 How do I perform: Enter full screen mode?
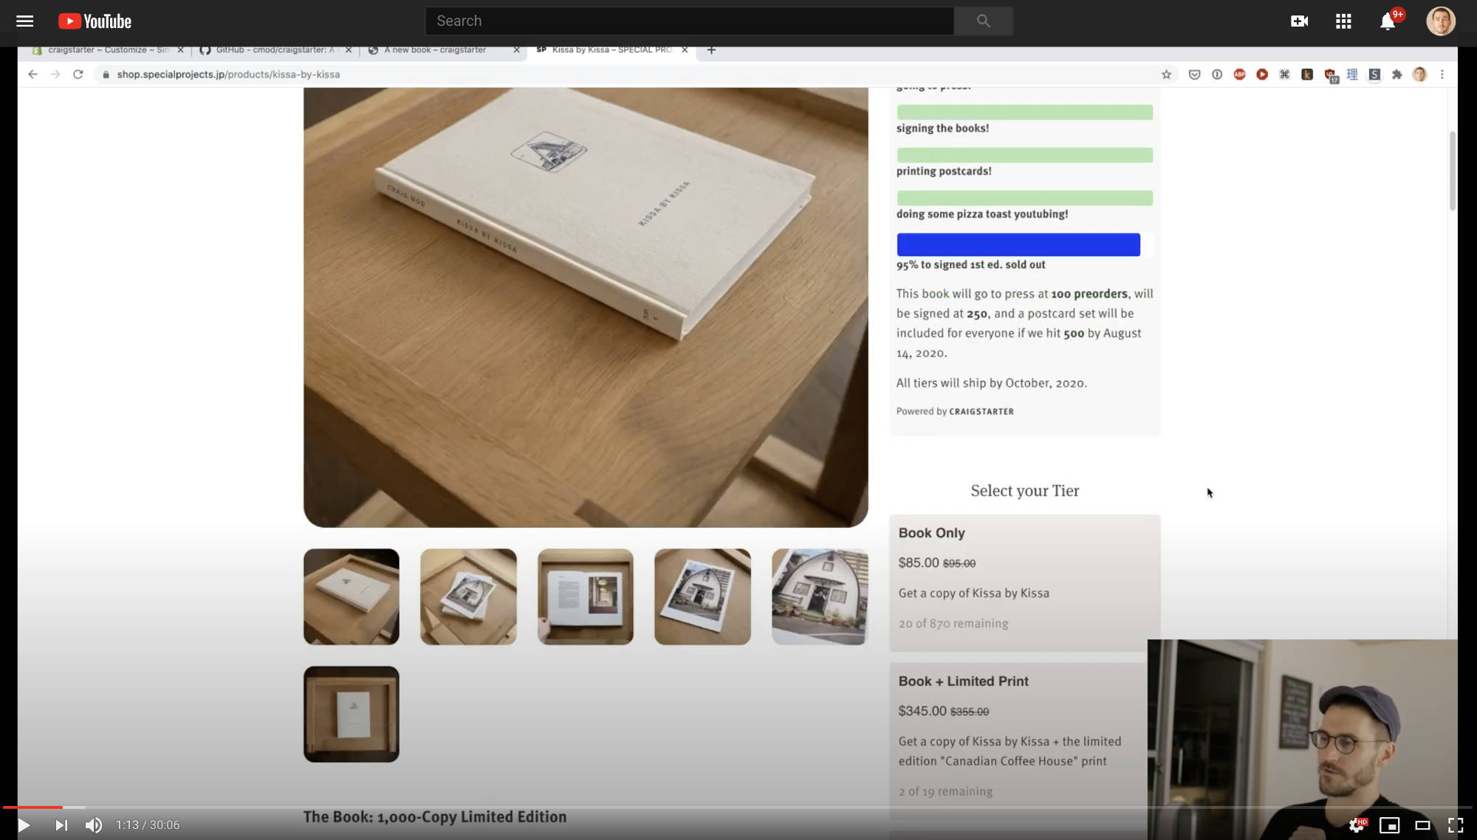(x=1455, y=824)
